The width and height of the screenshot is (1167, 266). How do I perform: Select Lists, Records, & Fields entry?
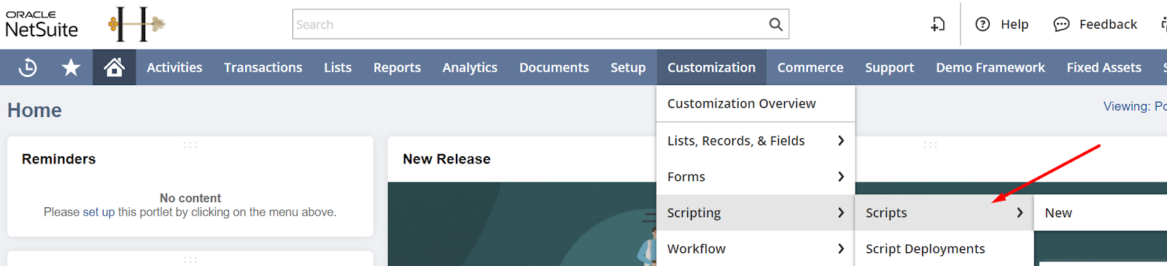(756, 141)
